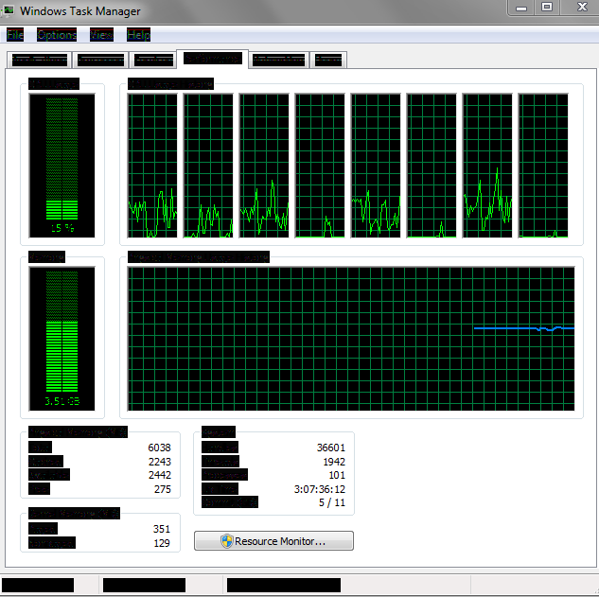Click the memory gauge showing 3.51 GB
The width and height of the screenshot is (599, 597).
62,339
